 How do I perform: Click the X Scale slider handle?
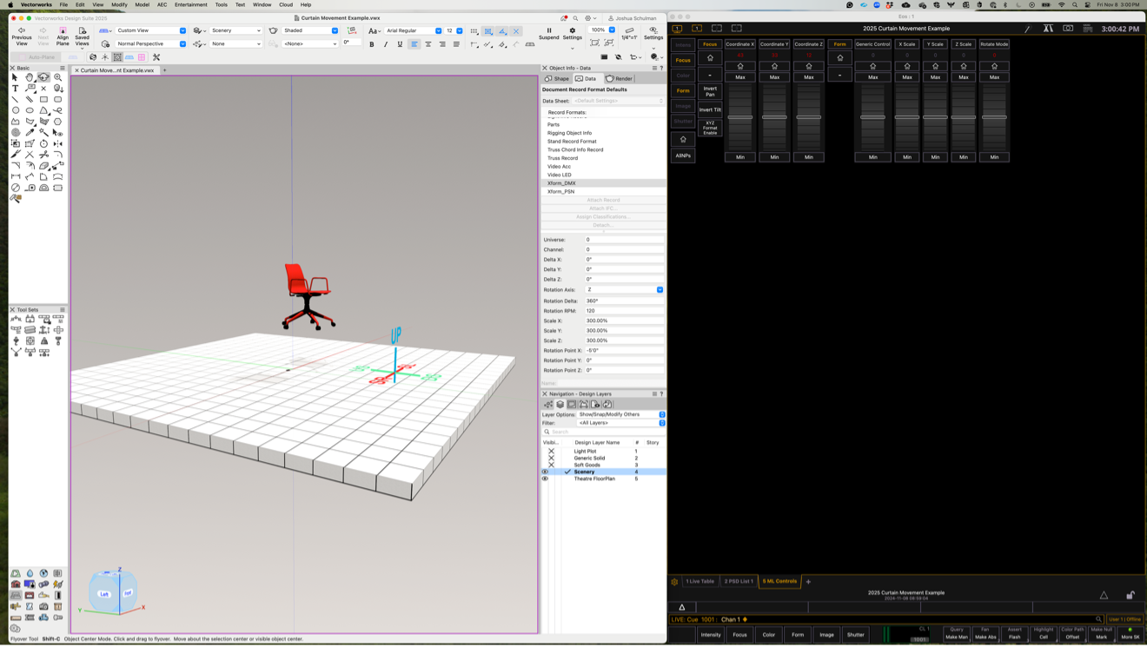tap(907, 117)
